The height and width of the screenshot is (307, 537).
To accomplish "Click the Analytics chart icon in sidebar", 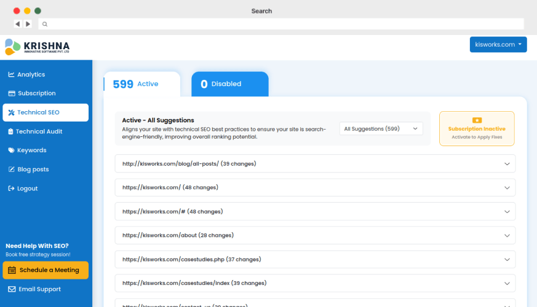I will [x=11, y=74].
